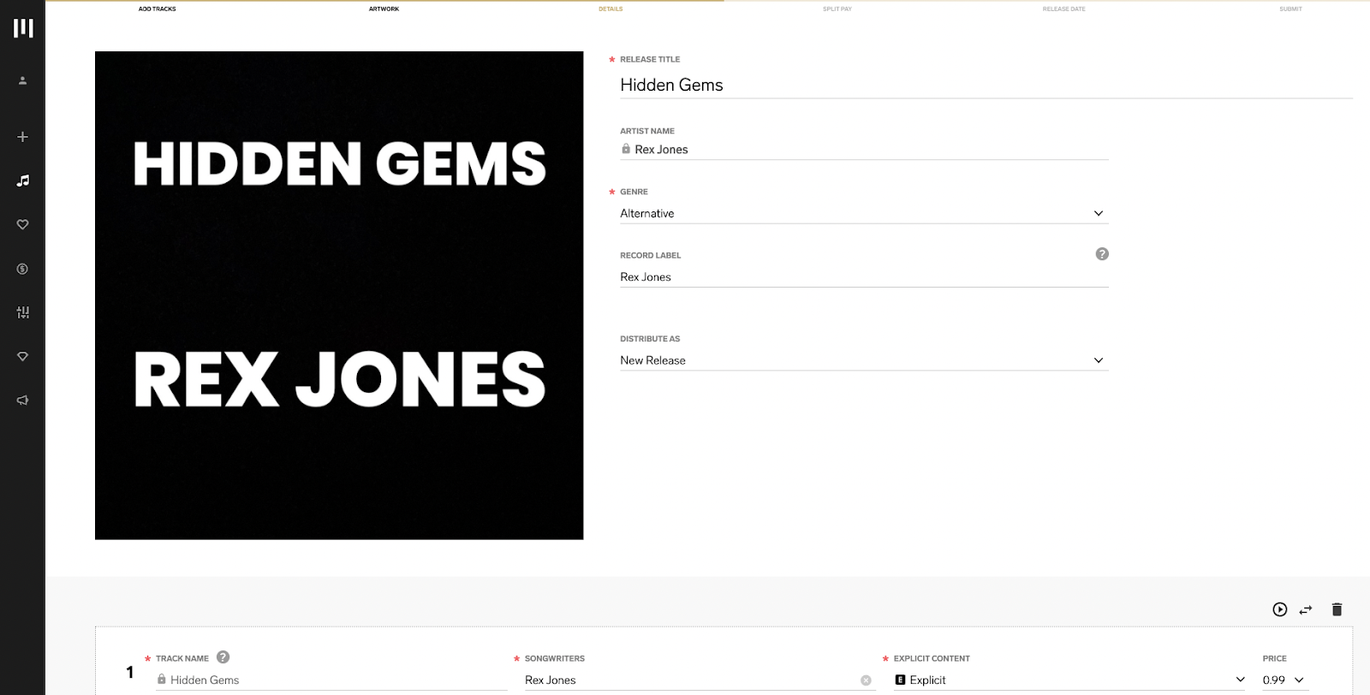Click the mixer sliders icon in sidebar
1370x695 pixels.
23,312
